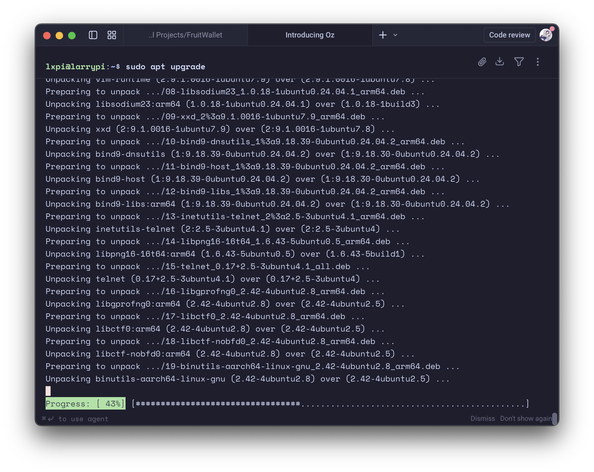Open the grid layout panel icon
The width and height of the screenshot is (594, 472).
(112, 35)
